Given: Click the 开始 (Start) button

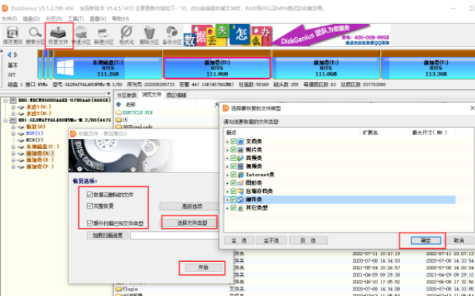Looking at the screenshot, I should [x=203, y=267].
